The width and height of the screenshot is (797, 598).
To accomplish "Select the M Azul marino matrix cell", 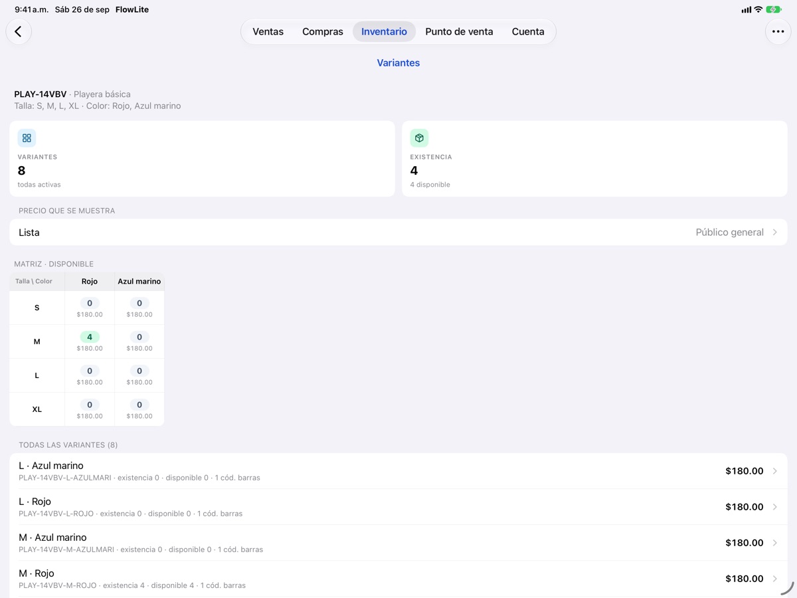I will (139, 342).
